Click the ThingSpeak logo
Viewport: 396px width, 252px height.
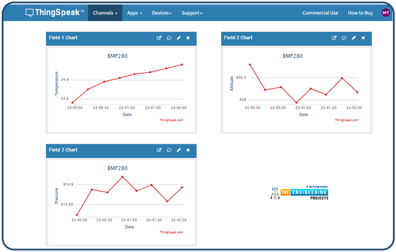(x=55, y=13)
